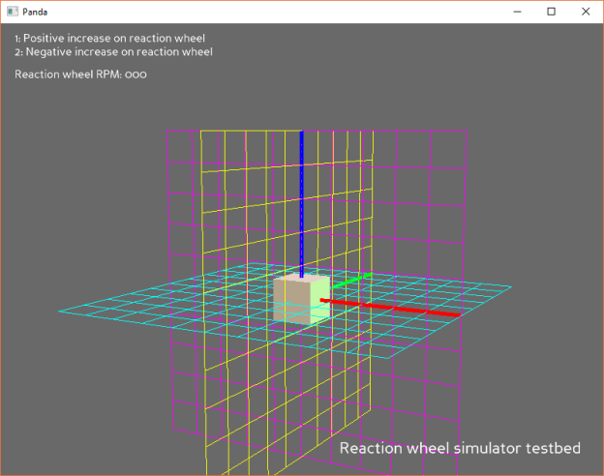
Task: Click the Panda app icon in title bar
Action: tap(13, 12)
